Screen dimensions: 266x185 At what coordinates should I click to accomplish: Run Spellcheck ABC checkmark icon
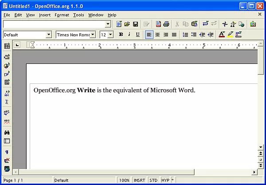[7, 113]
